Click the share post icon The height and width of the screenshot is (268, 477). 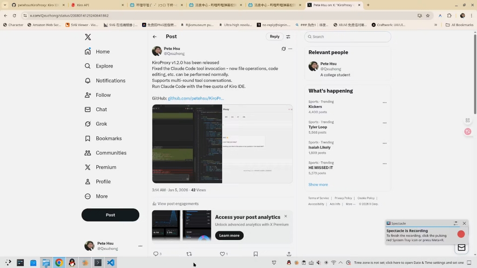coord(289,254)
